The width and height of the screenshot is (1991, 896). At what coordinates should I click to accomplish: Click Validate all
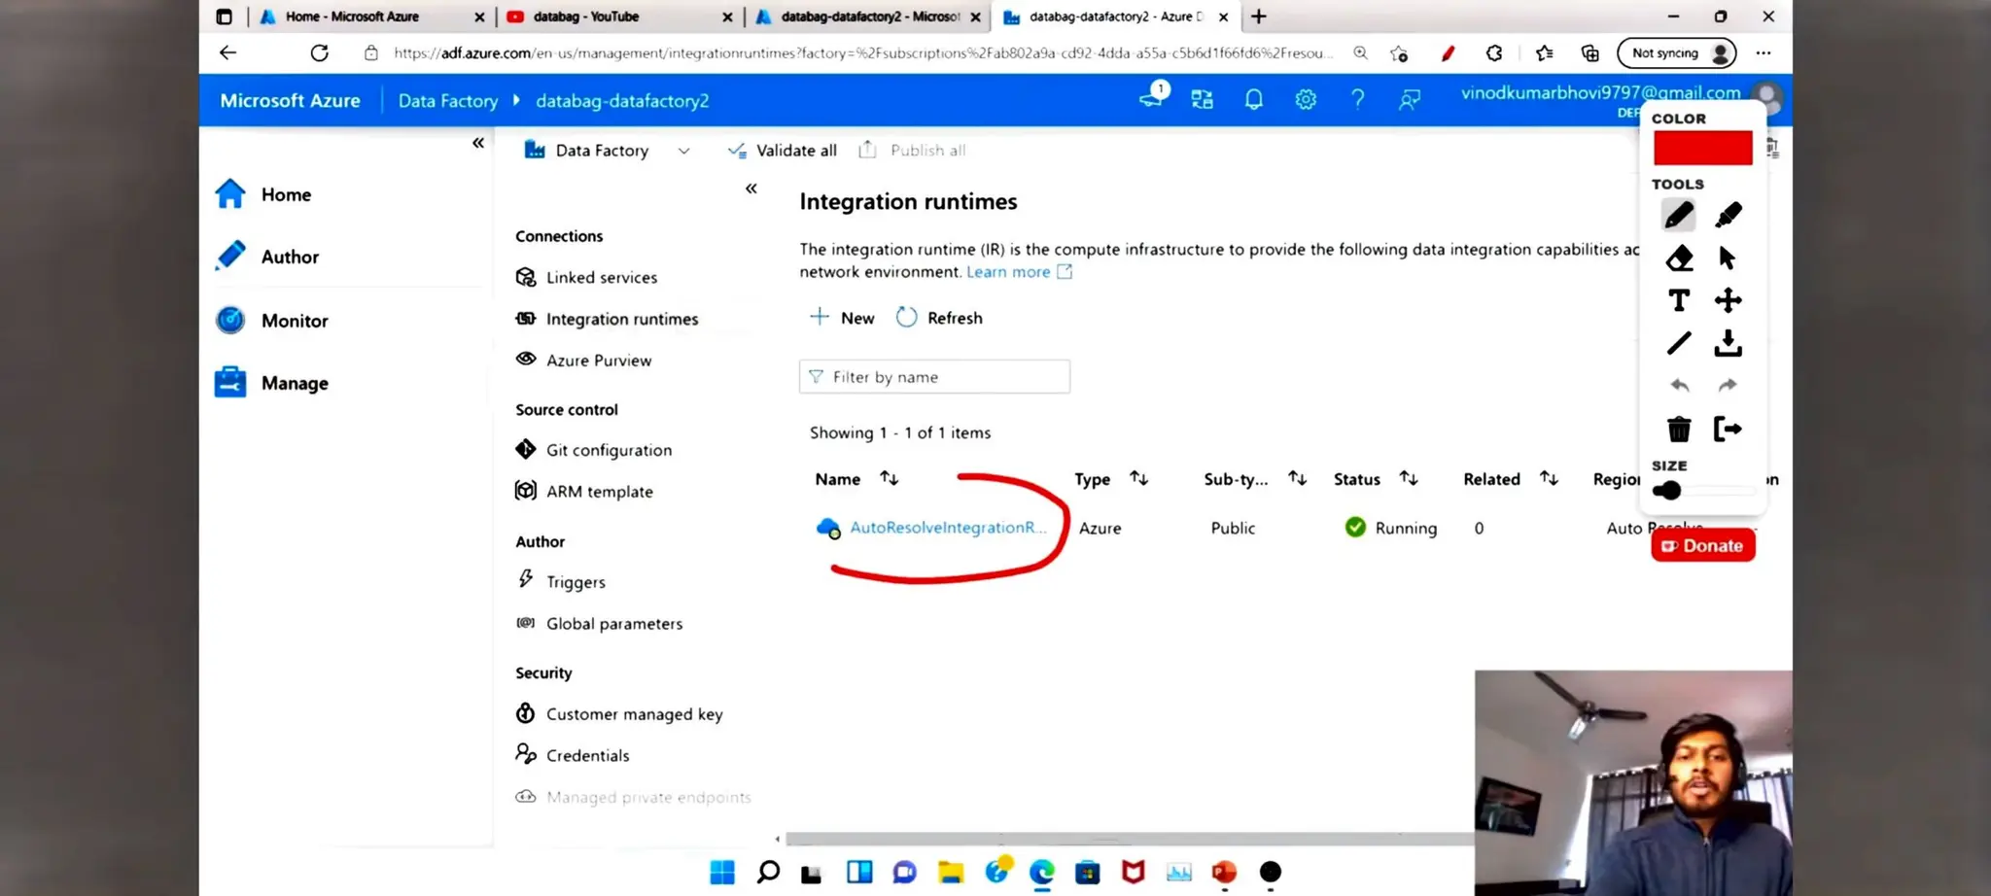click(x=783, y=151)
